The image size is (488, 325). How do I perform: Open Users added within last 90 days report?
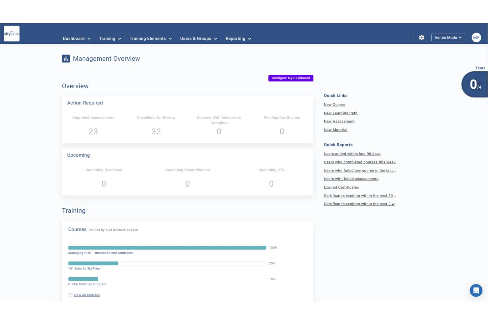(352, 153)
